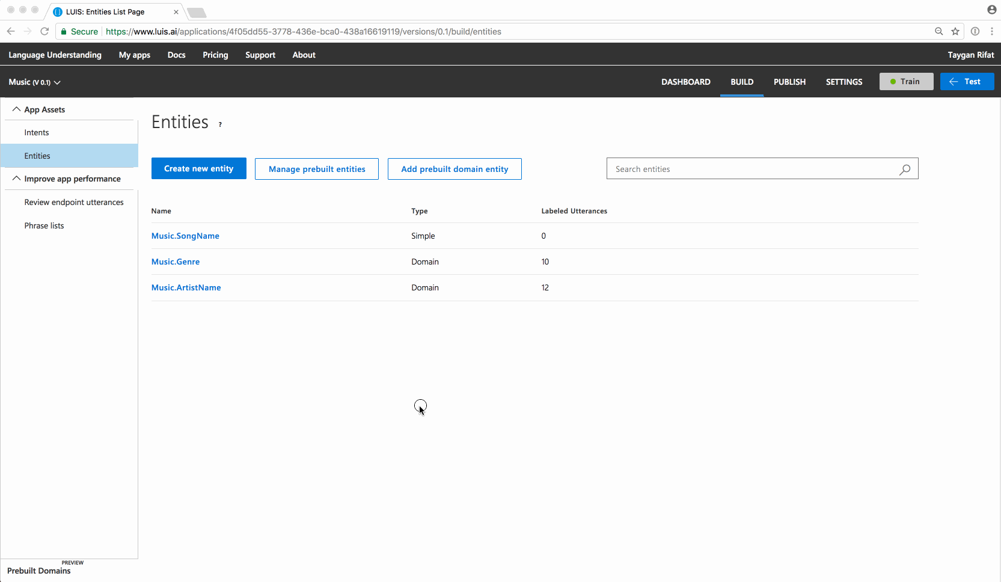1001x582 pixels.
Task: Reload the page with the refresh icon
Action: 44,31
